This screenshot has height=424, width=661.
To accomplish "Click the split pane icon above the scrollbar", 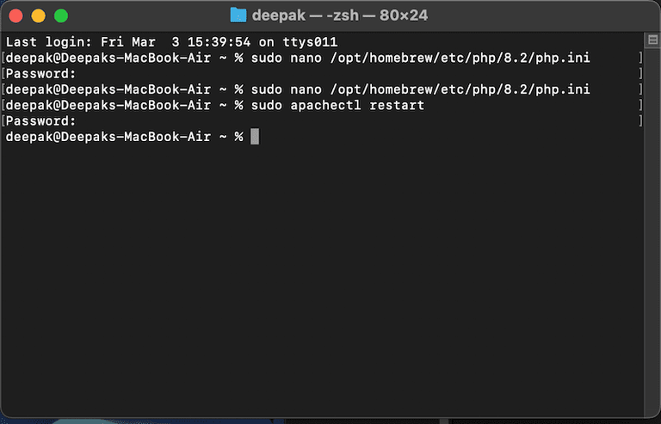I will 652,40.
